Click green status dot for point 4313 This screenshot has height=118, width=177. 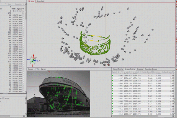[113, 114]
